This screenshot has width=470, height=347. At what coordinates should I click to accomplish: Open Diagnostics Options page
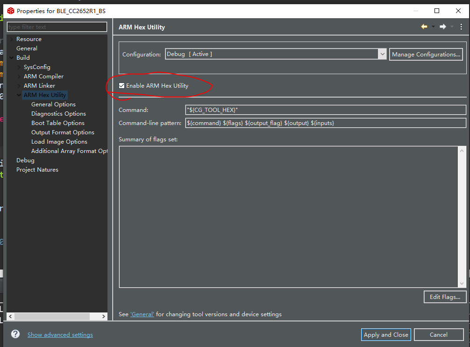pos(58,114)
